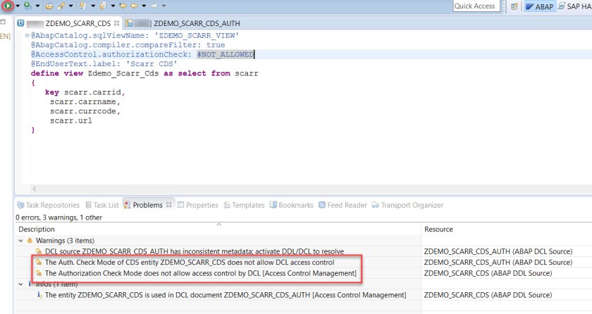Click the Next Annotation down-arrow icon
592x314 pixels.
(82, 6)
